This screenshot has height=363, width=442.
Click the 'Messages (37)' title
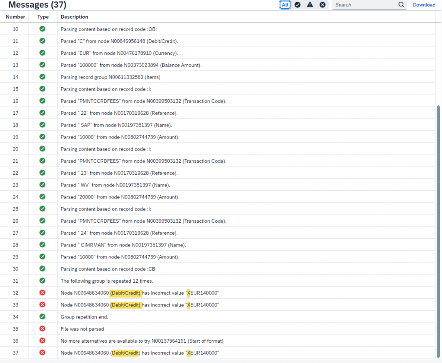pyautogui.click(x=37, y=5)
